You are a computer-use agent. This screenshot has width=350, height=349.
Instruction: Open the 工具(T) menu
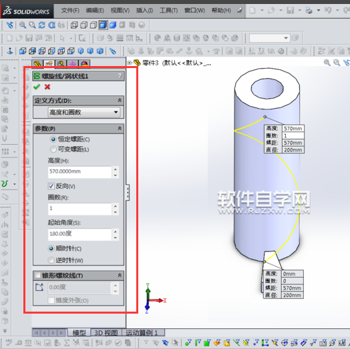click(x=168, y=11)
